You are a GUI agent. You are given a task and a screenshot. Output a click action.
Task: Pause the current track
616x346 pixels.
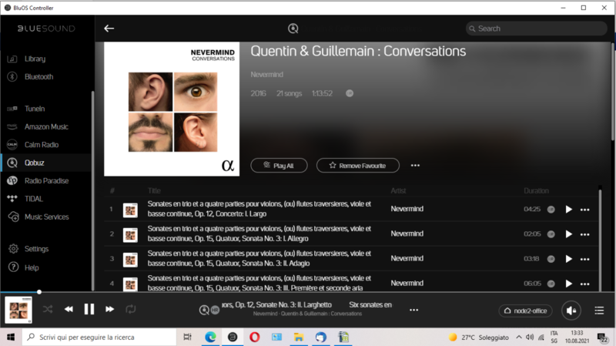[x=89, y=309]
